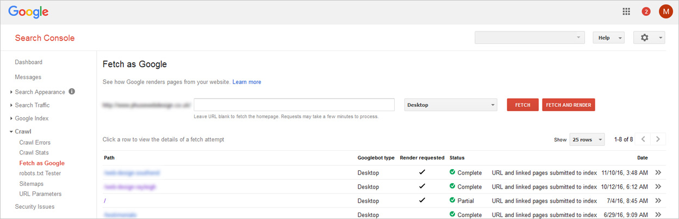This screenshot has height=219, width=679.
Task: Open the site property selector dropdown
Action: point(531,38)
